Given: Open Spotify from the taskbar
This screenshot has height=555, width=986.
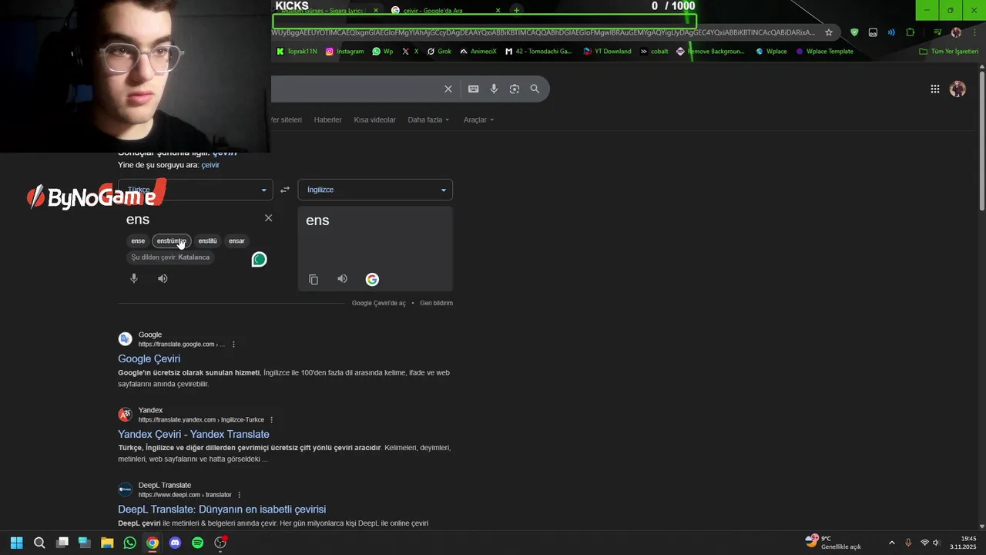Looking at the screenshot, I should click(197, 543).
